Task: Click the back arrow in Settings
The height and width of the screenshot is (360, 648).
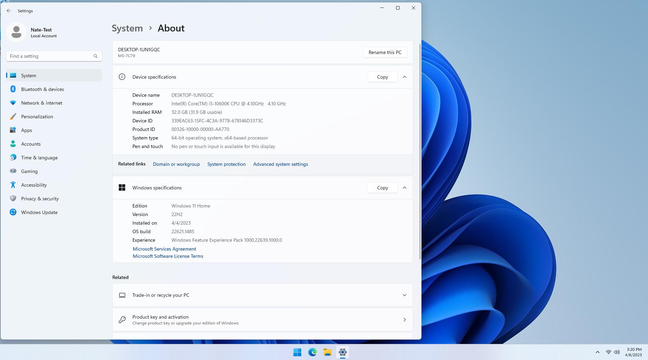Action: click(x=9, y=11)
